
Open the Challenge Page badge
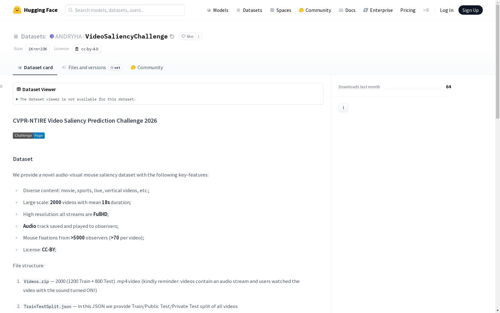click(x=29, y=136)
